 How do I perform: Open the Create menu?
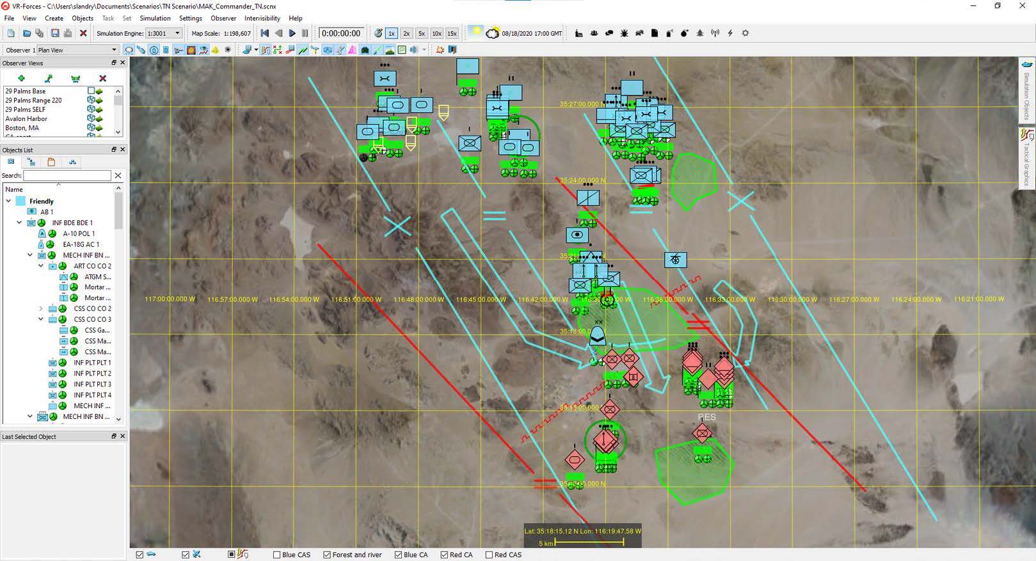(54, 18)
